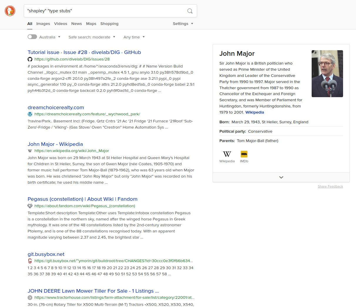Viewport: 356px width, 307px height.
Task: Click the Share Feedback link
Action: pos(330,186)
